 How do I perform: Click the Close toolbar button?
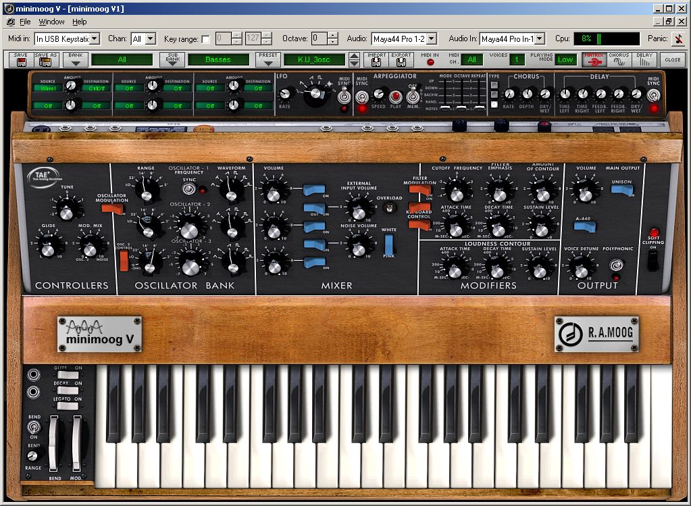(x=673, y=59)
